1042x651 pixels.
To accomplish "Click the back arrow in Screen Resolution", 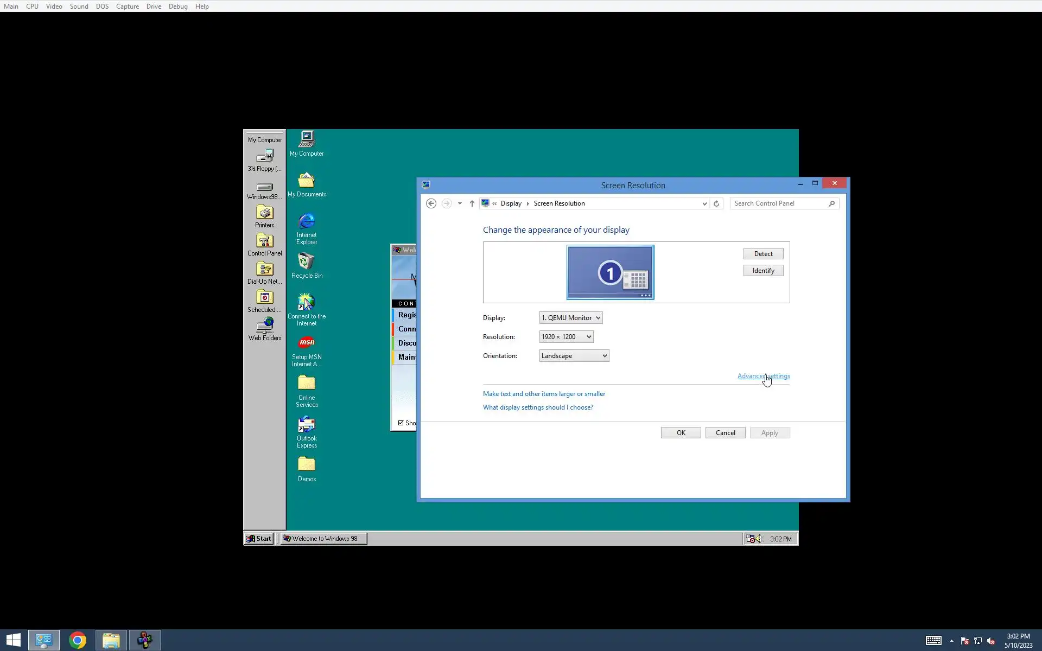I will point(431,203).
